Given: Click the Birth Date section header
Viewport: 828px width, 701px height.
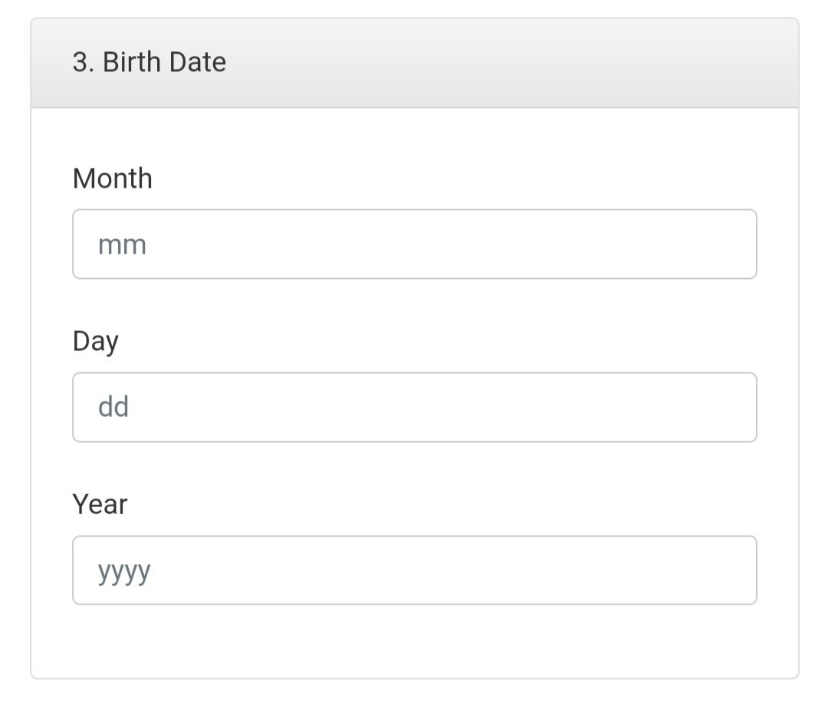Looking at the screenshot, I should pos(414,61).
